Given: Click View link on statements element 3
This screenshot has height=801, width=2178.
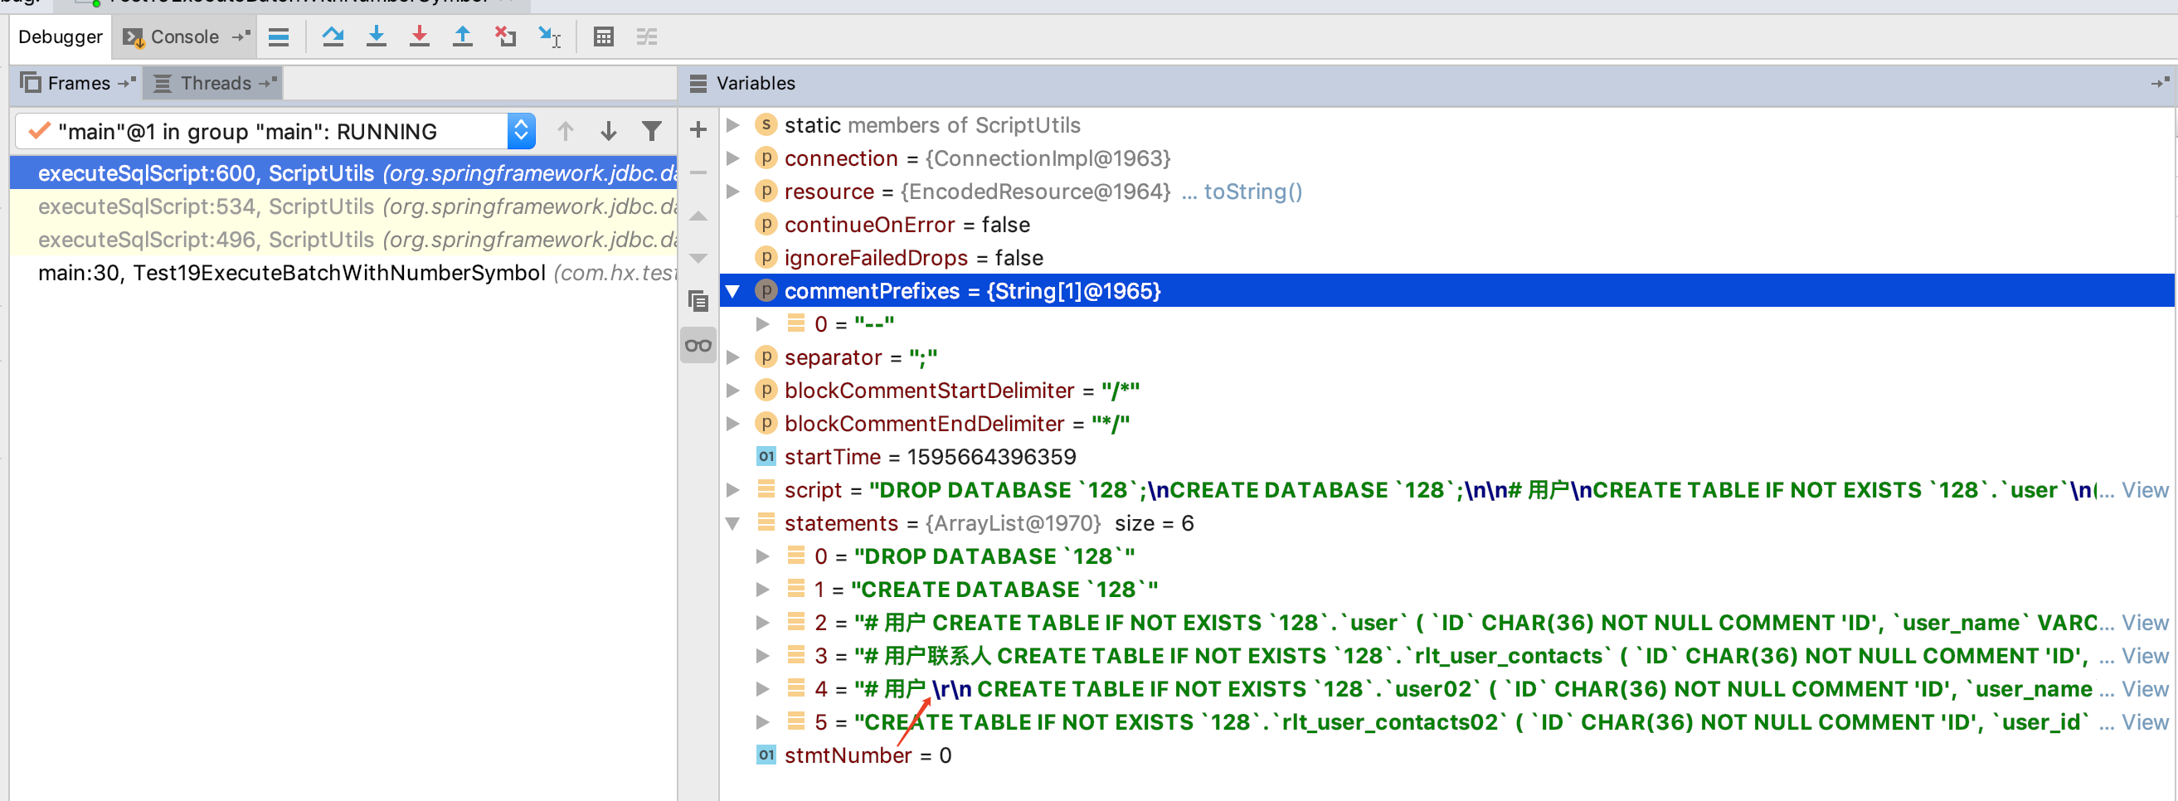Looking at the screenshot, I should [x=2145, y=656].
